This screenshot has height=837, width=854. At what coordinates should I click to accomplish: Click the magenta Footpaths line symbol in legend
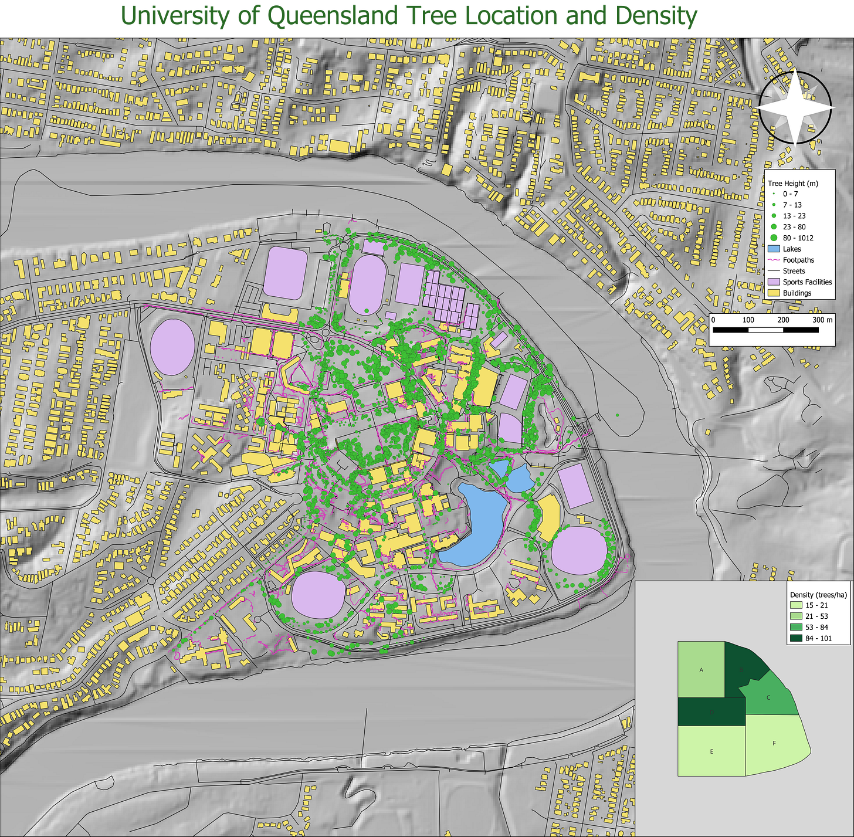(x=773, y=260)
